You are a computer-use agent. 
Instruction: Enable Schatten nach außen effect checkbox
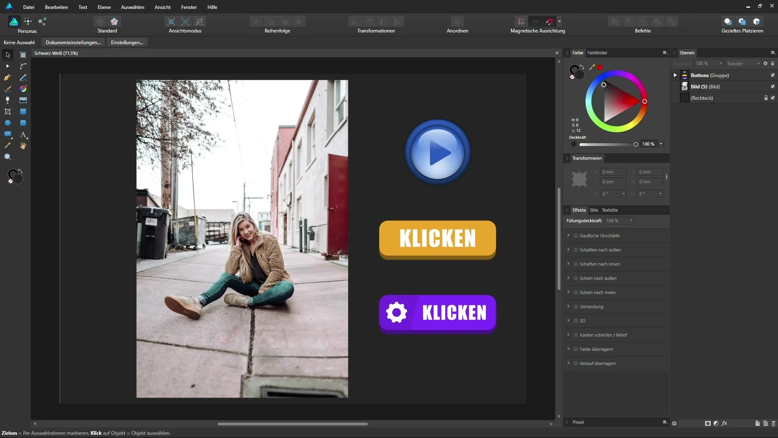576,250
